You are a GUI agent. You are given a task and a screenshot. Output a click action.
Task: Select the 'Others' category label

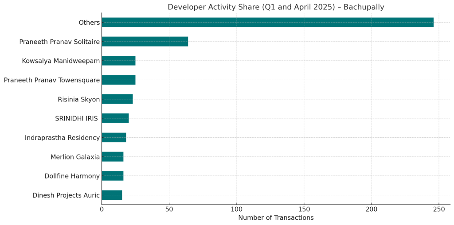click(90, 23)
